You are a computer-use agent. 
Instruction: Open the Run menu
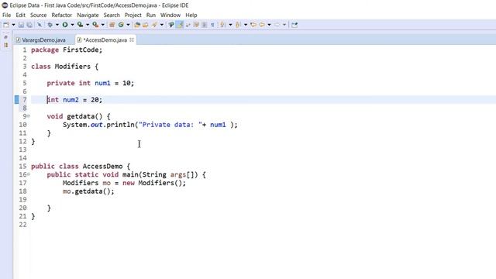click(x=151, y=15)
